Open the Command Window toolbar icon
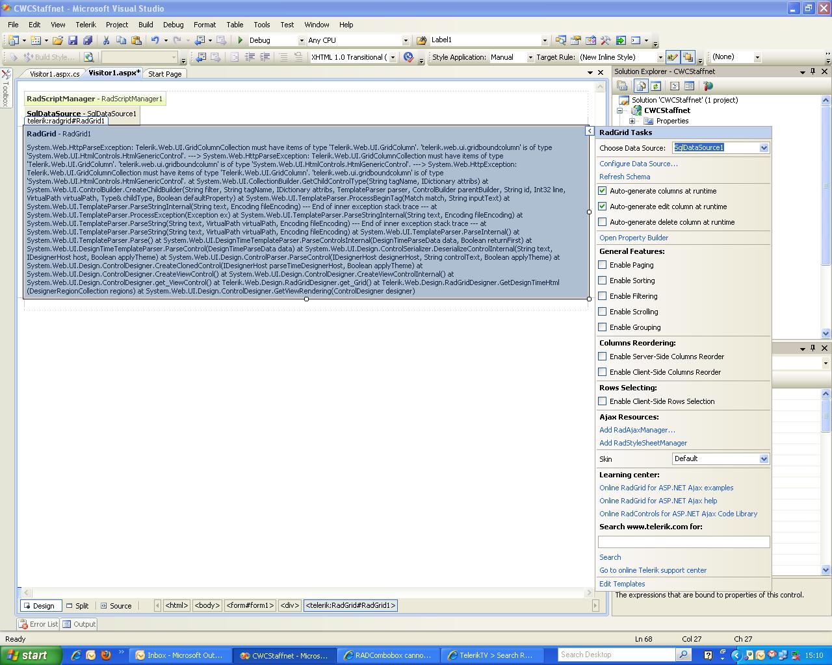The width and height of the screenshot is (832, 665). point(636,40)
